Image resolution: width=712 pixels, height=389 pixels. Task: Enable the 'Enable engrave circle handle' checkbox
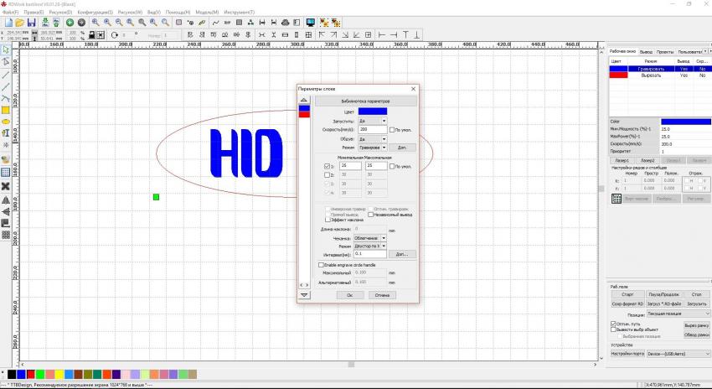(321, 265)
